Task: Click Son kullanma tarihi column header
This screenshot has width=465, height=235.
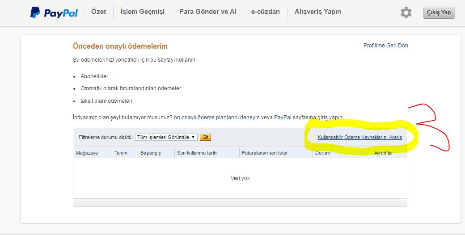Action: (x=197, y=153)
